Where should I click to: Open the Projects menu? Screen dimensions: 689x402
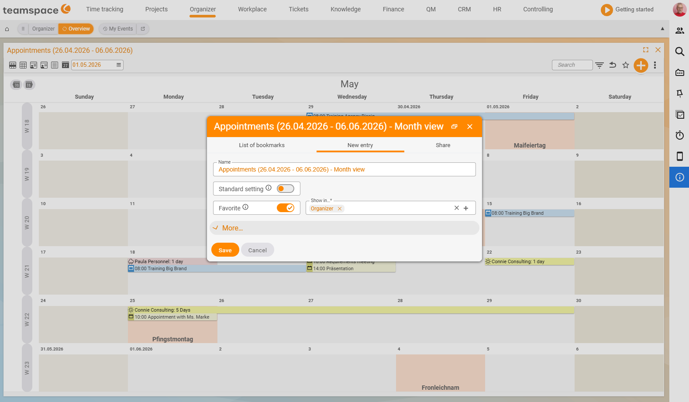pos(156,9)
